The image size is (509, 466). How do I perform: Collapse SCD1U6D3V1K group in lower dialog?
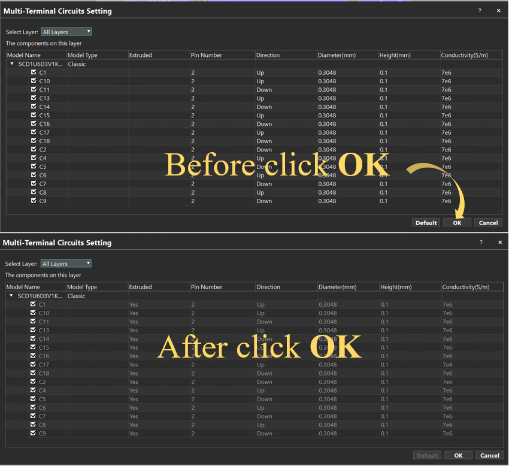click(x=11, y=295)
